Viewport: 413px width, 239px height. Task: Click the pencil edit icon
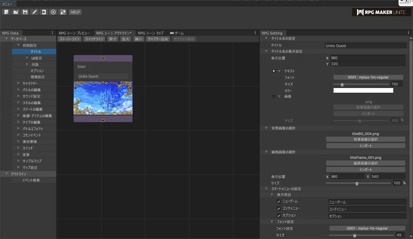click(34, 12)
